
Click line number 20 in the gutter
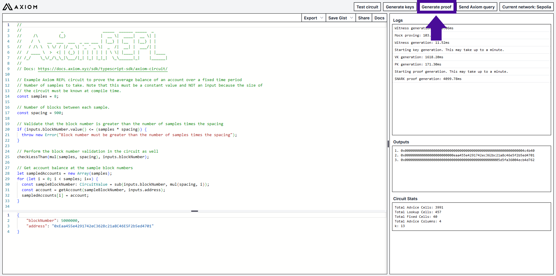coord(7,129)
